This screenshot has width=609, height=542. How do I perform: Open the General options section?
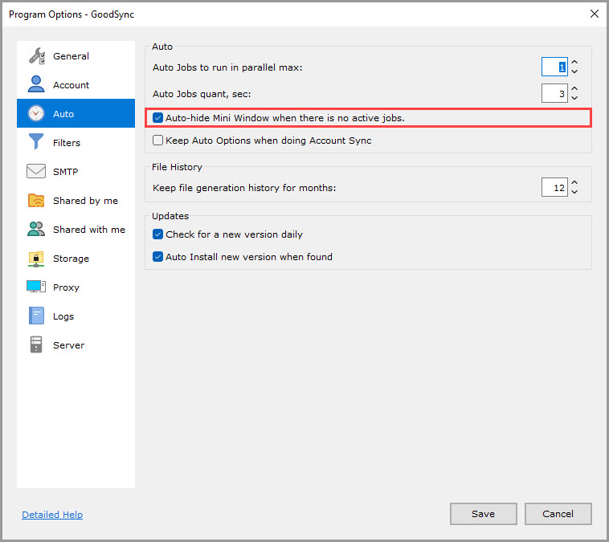71,56
